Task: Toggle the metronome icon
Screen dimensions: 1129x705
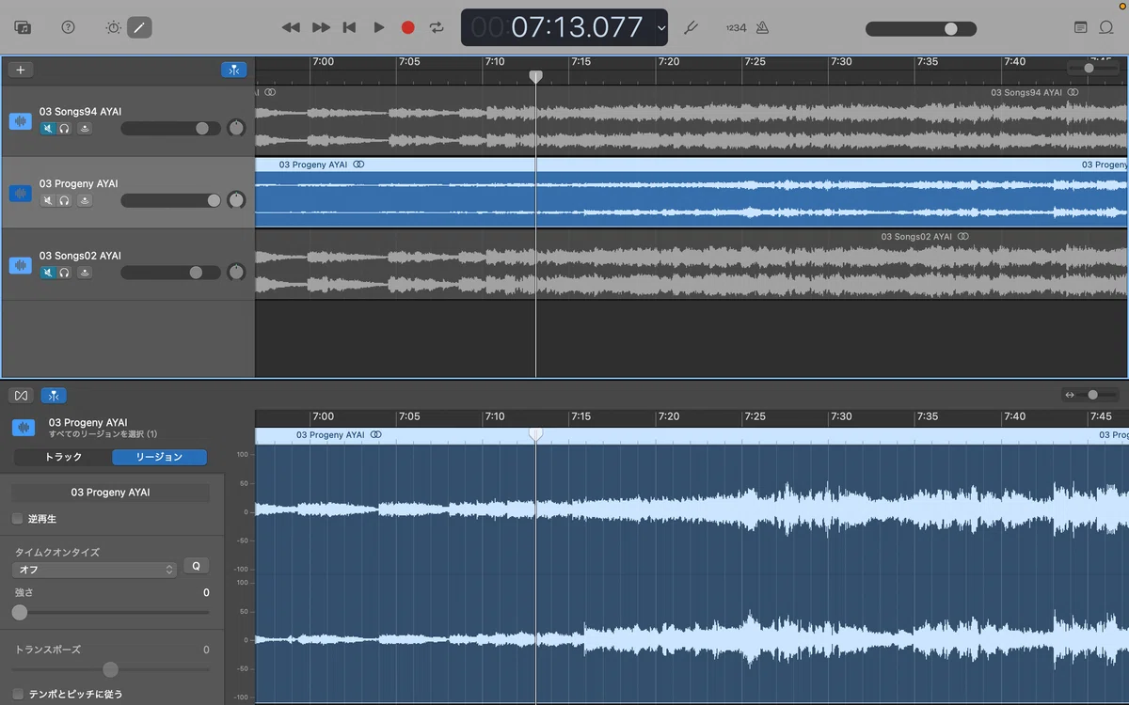Action: coord(762,27)
